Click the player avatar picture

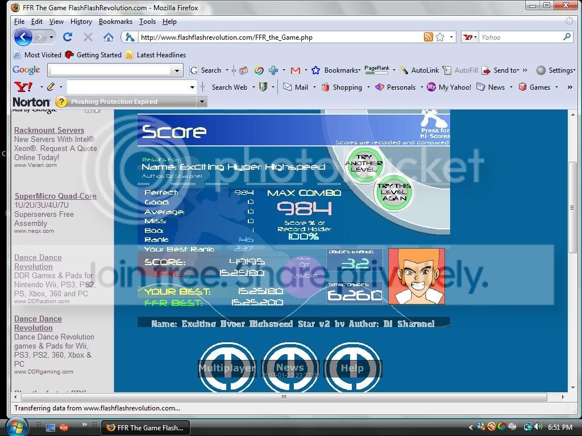click(416, 276)
